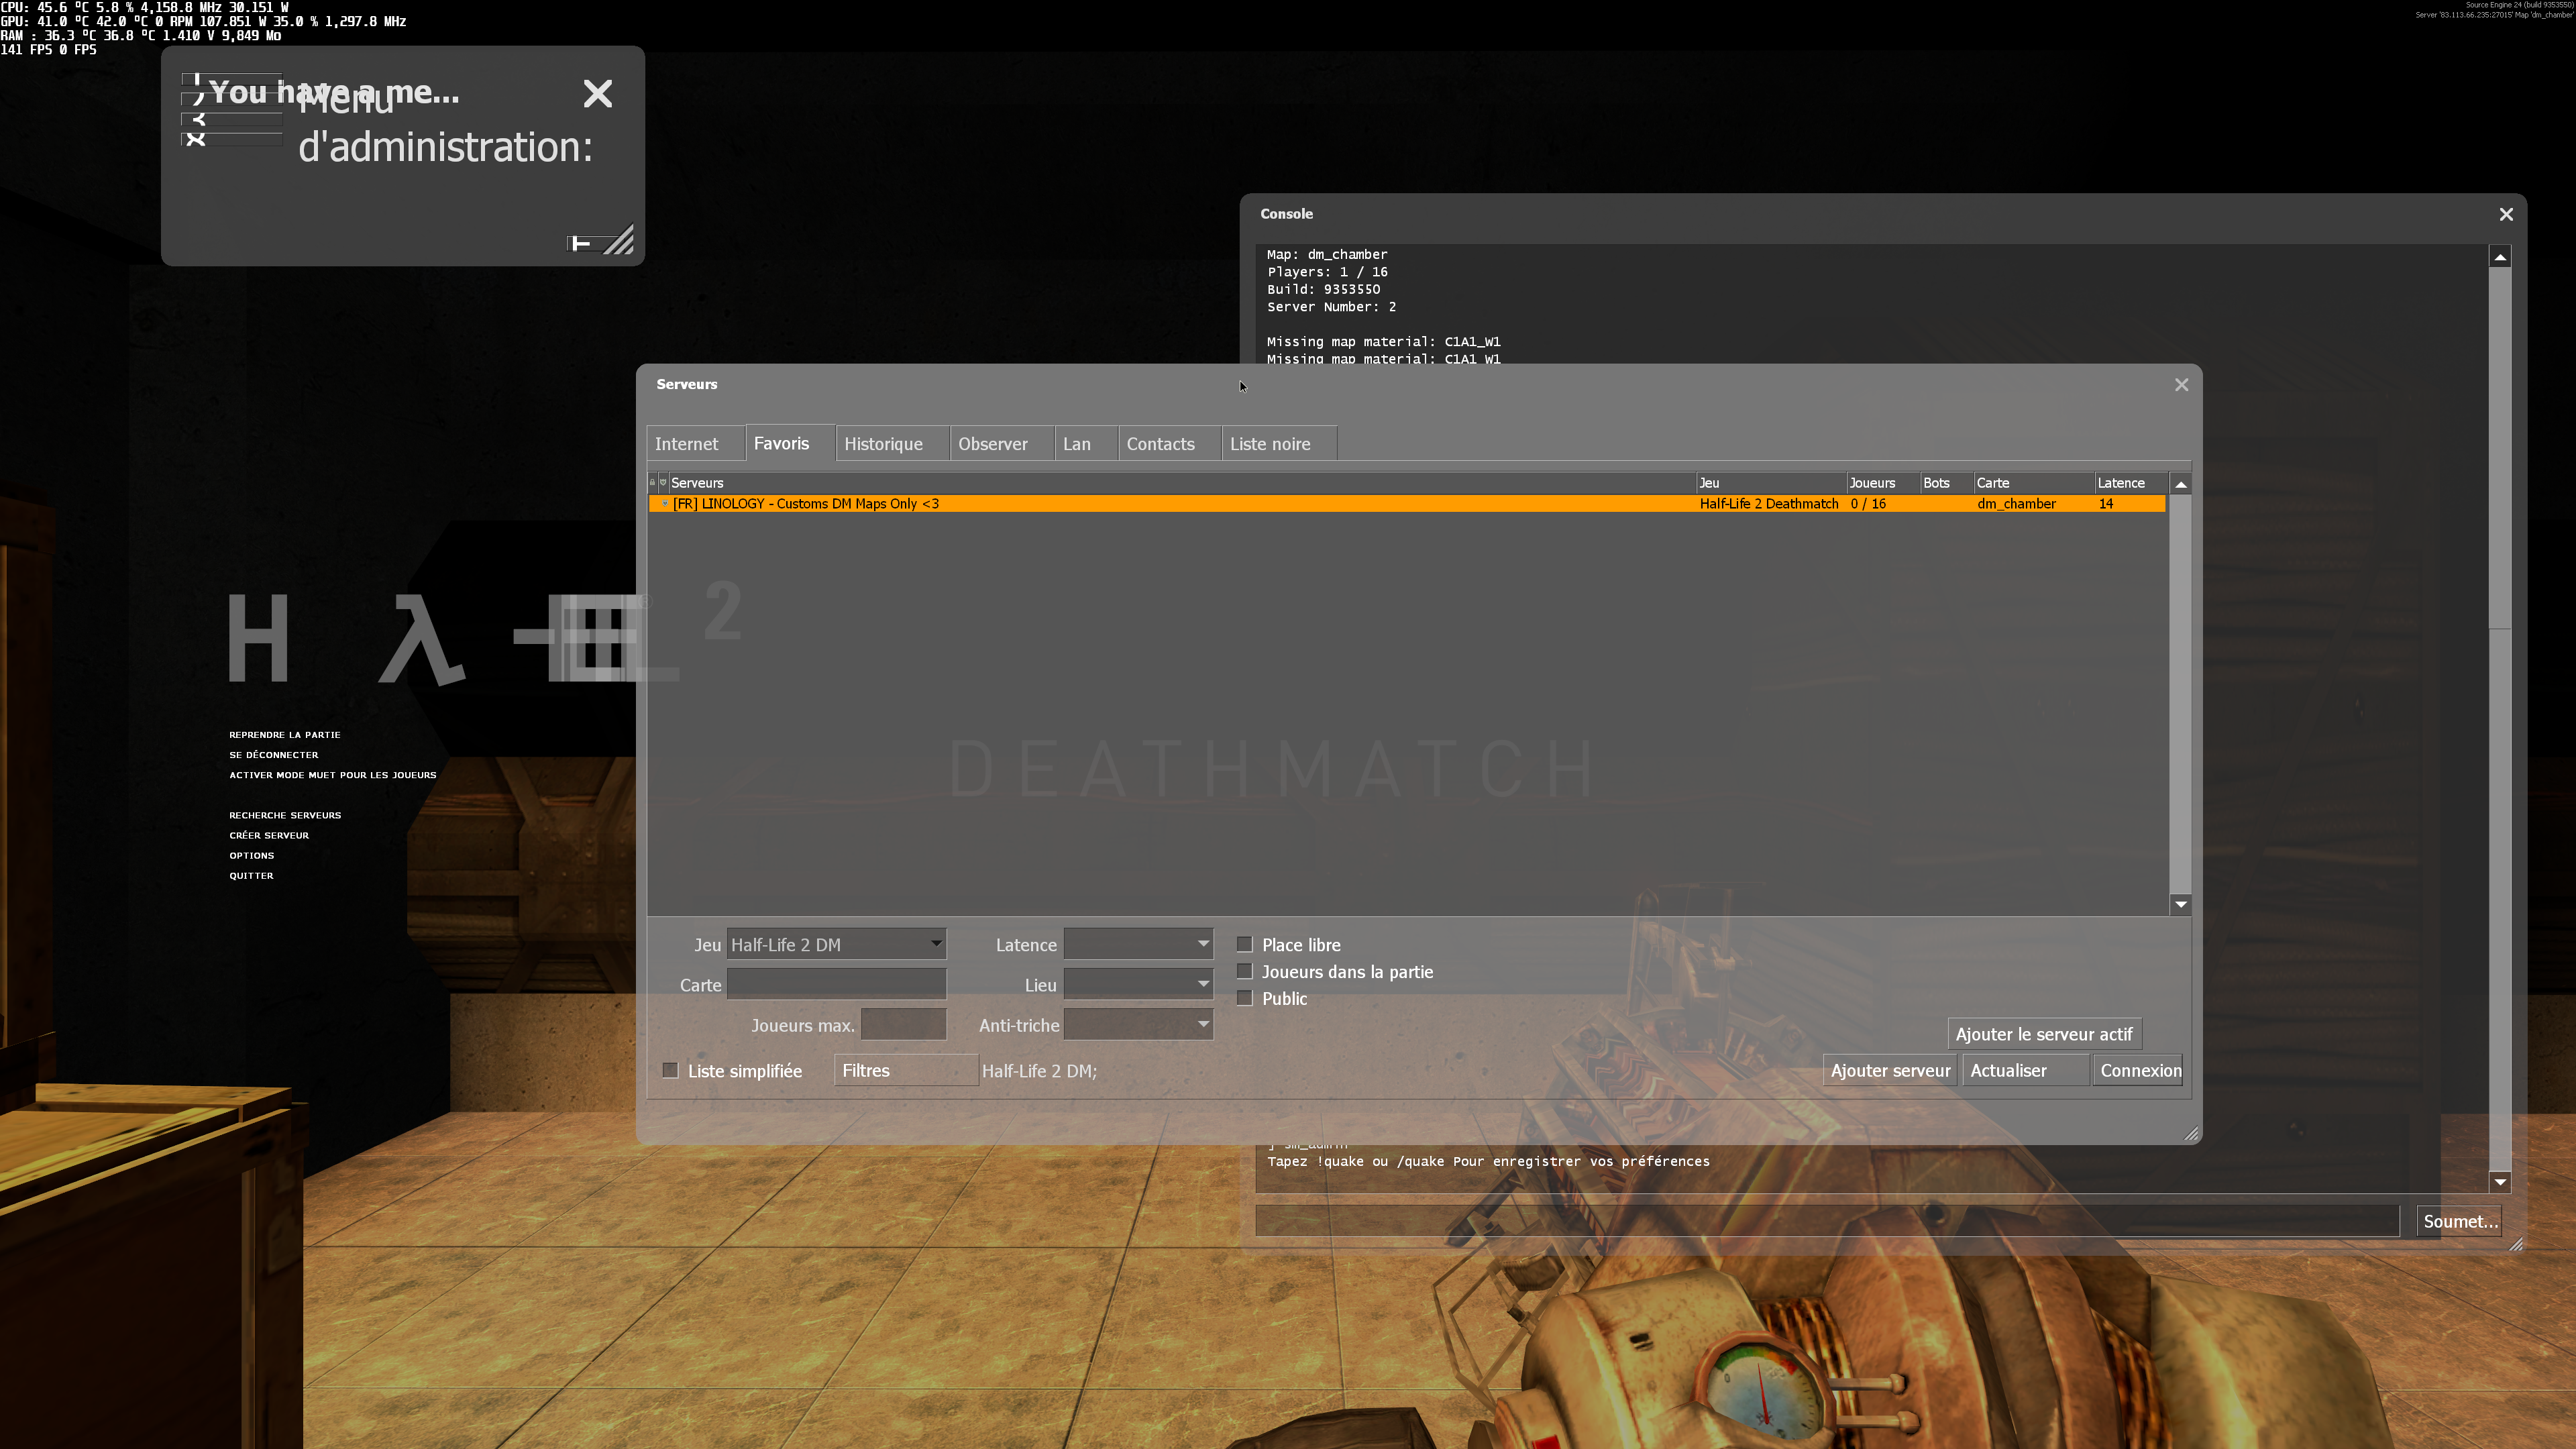Click the server list scroll-up arrow

[x=2181, y=484]
